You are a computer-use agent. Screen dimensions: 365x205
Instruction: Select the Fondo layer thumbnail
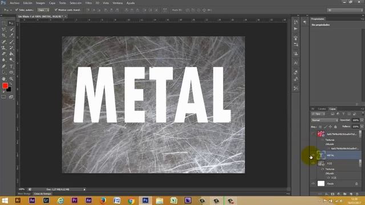coord(321,183)
